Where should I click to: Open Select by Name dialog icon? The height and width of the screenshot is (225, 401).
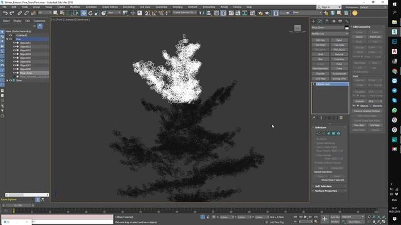pos(62,13)
